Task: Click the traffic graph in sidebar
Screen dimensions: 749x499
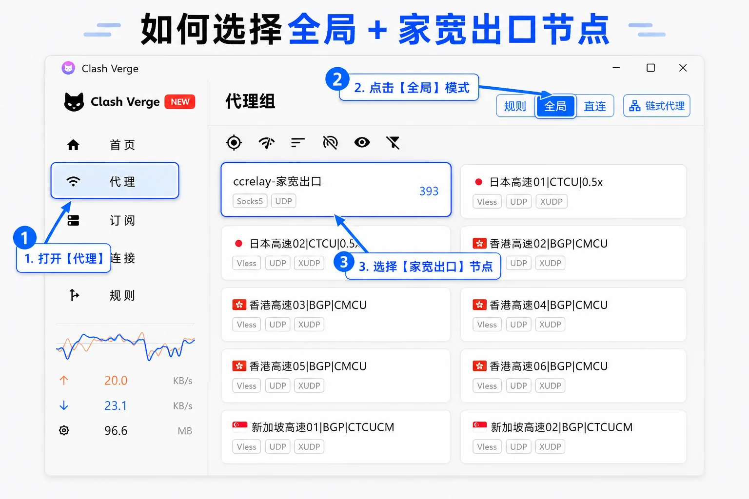Action: (x=125, y=345)
